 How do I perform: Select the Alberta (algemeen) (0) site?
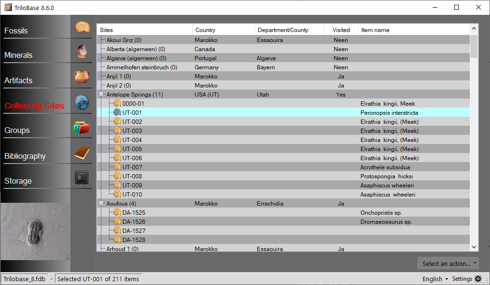pyautogui.click(x=136, y=49)
